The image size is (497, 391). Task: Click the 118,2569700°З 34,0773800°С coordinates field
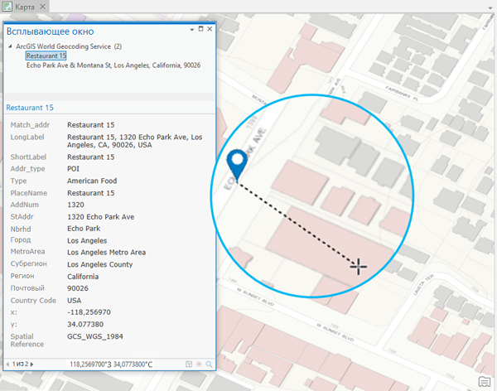(111, 364)
